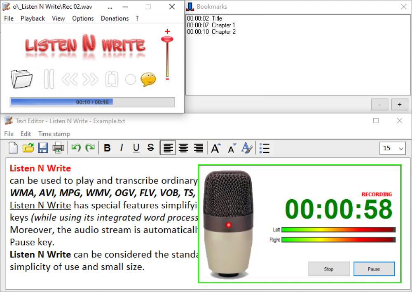This screenshot has height=292, width=412.
Task: Toggle strikethrough formatting
Action: (x=150, y=148)
